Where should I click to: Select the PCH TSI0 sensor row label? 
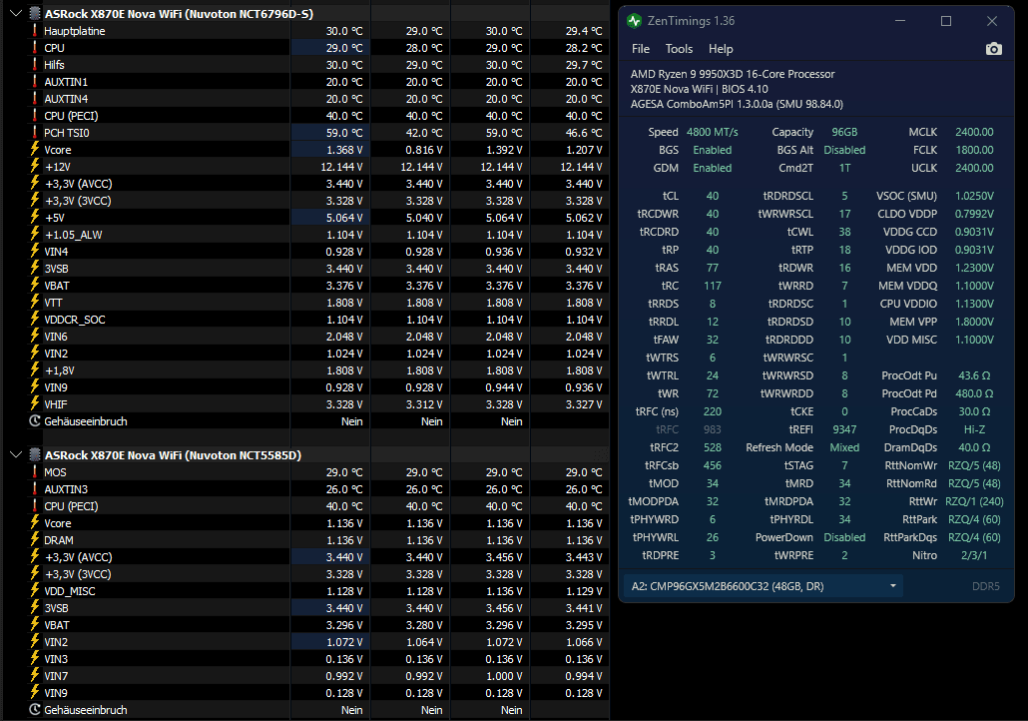point(66,133)
